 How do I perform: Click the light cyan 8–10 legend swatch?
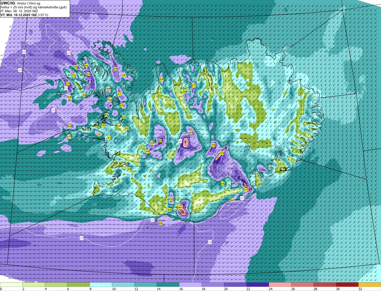tap(101, 284)
